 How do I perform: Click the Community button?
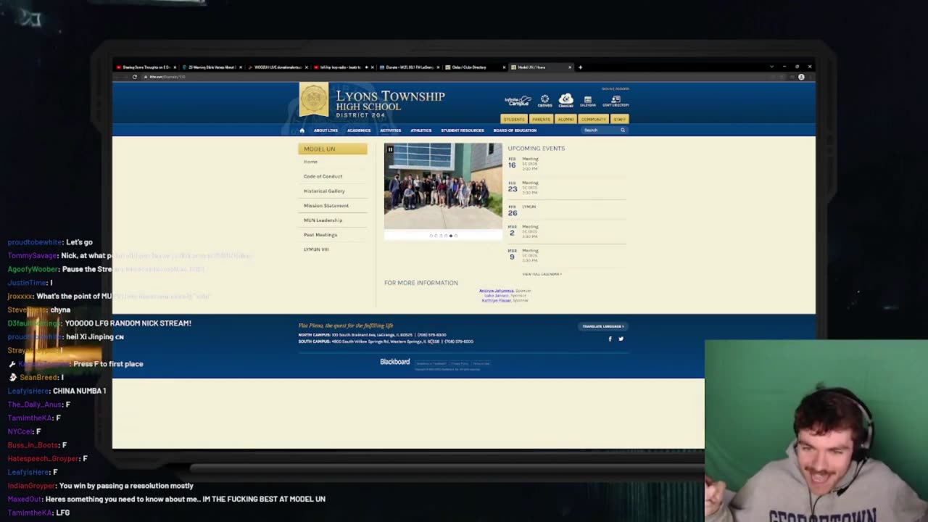click(x=594, y=119)
